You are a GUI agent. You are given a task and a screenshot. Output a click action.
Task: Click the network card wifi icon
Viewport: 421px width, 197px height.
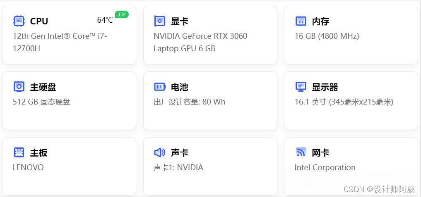(301, 152)
